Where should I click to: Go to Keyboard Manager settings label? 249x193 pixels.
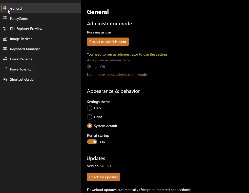click(x=25, y=49)
